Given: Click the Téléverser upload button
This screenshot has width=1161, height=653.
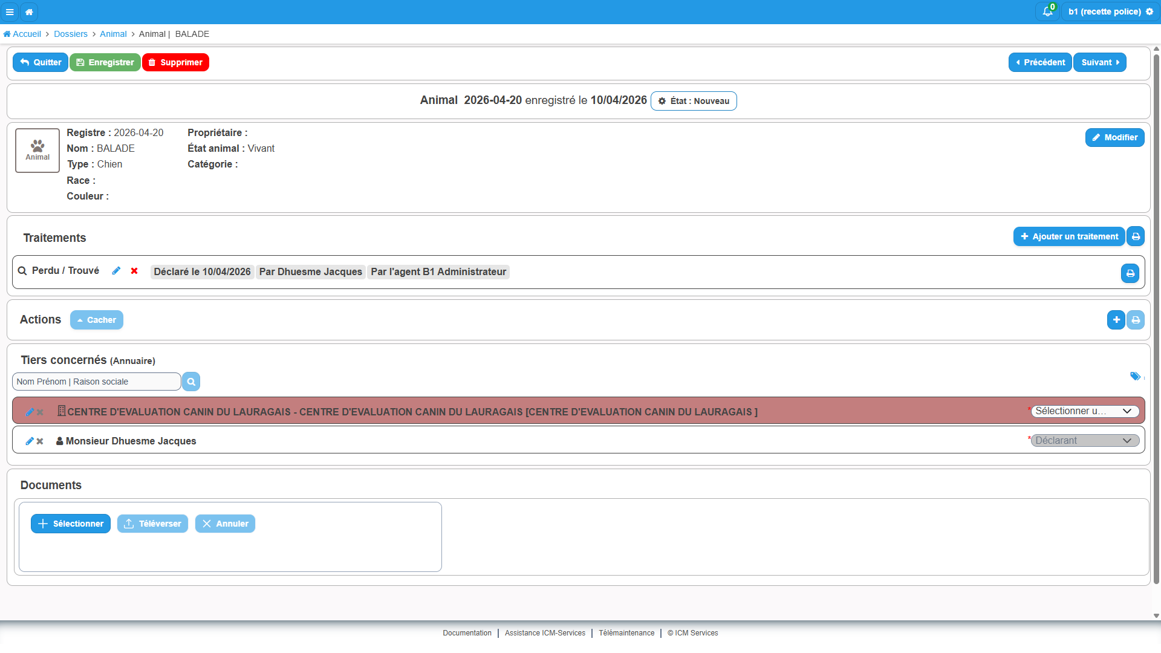Looking at the screenshot, I should 152,524.
